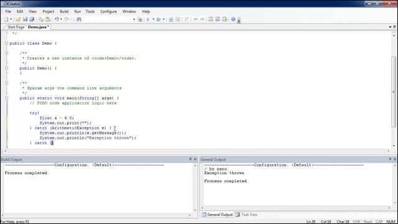
Task: Select the Demo.java editor tab
Action: (x=38, y=27)
